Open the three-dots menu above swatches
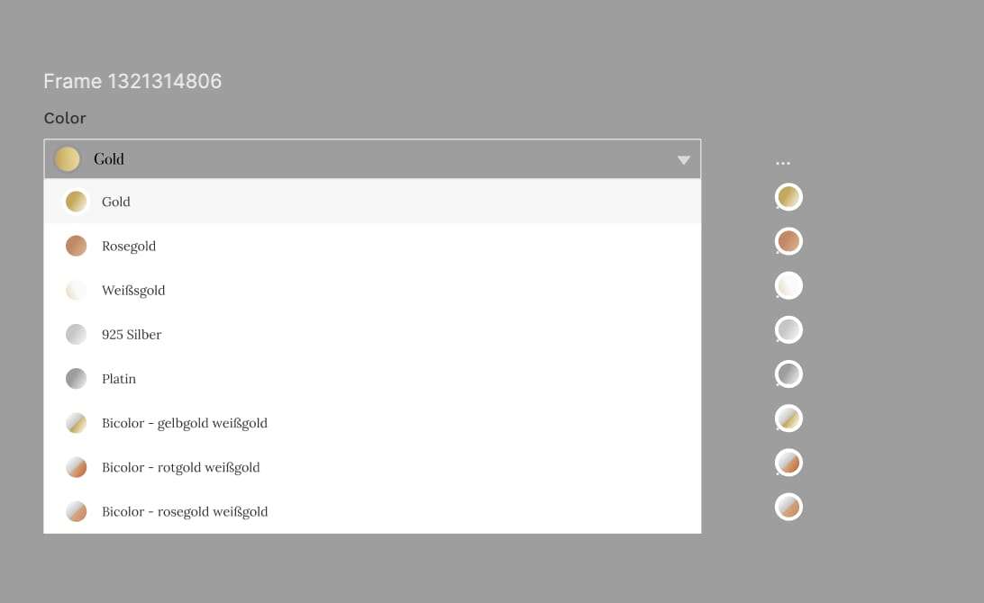The image size is (984, 603). click(x=782, y=163)
